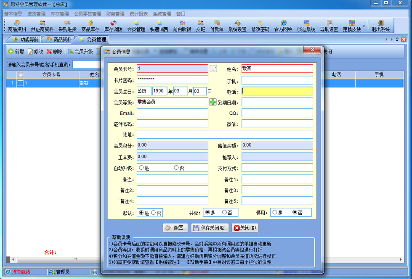Click the 系统设置 toolbar icon

[x=237, y=26]
